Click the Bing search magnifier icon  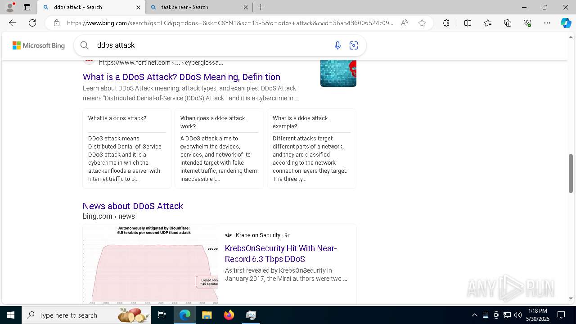click(x=84, y=45)
